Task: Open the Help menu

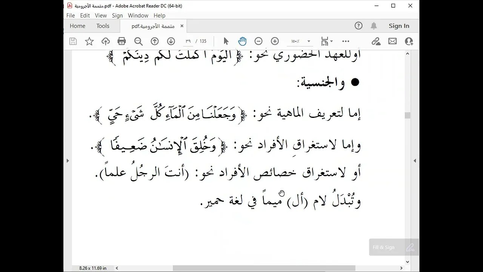Action: (159, 15)
